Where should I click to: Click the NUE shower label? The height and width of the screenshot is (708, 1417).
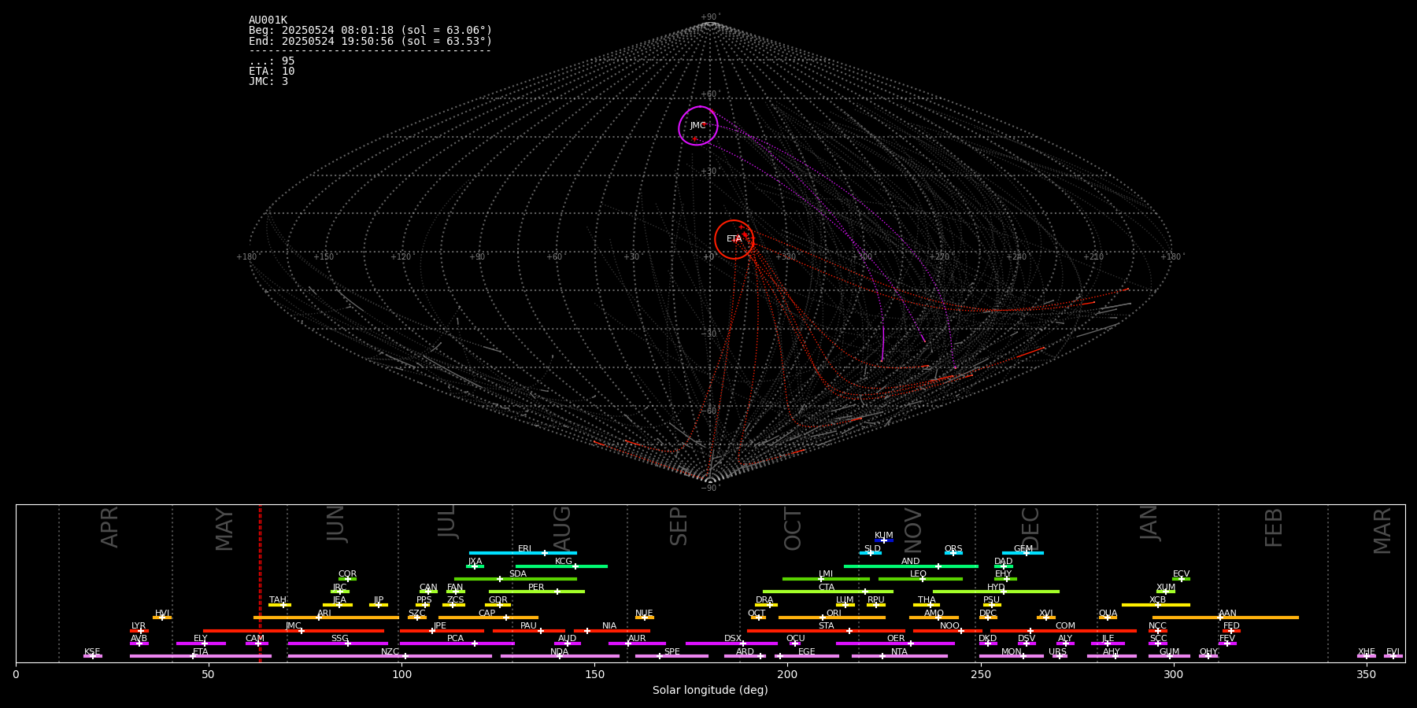coord(644,614)
